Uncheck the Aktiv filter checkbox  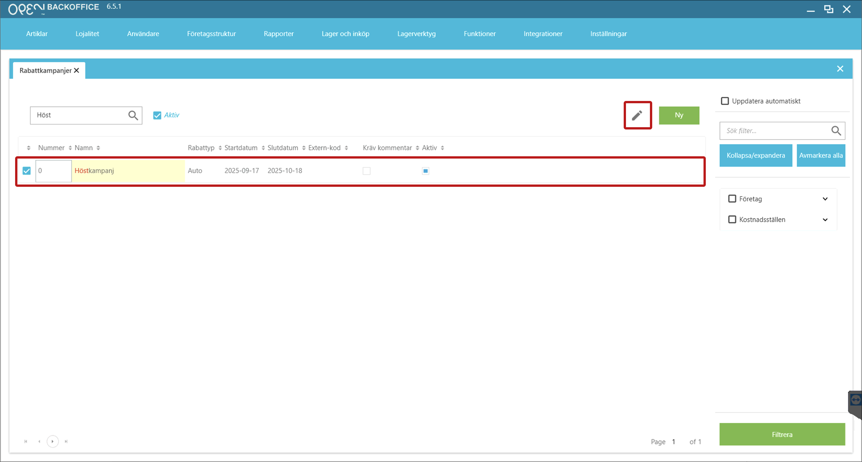pyautogui.click(x=157, y=115)
